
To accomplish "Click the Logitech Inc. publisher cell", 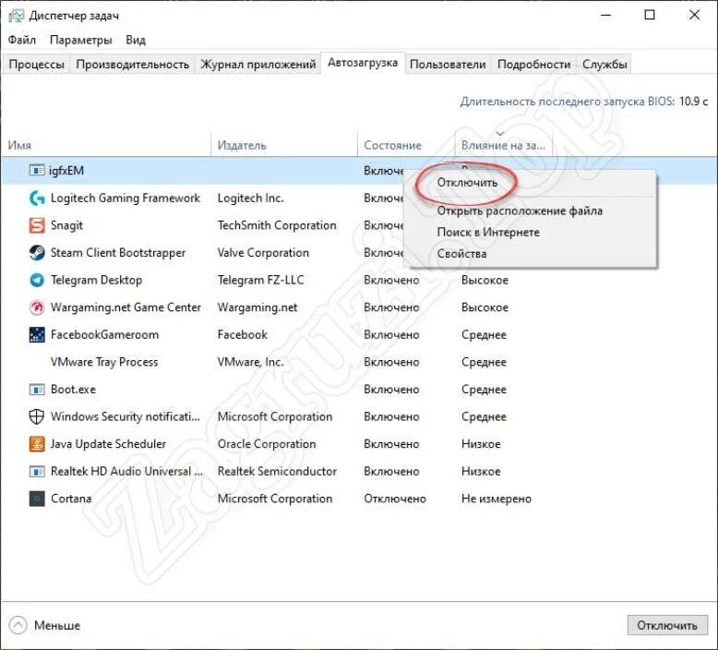I will pos(250,198).
